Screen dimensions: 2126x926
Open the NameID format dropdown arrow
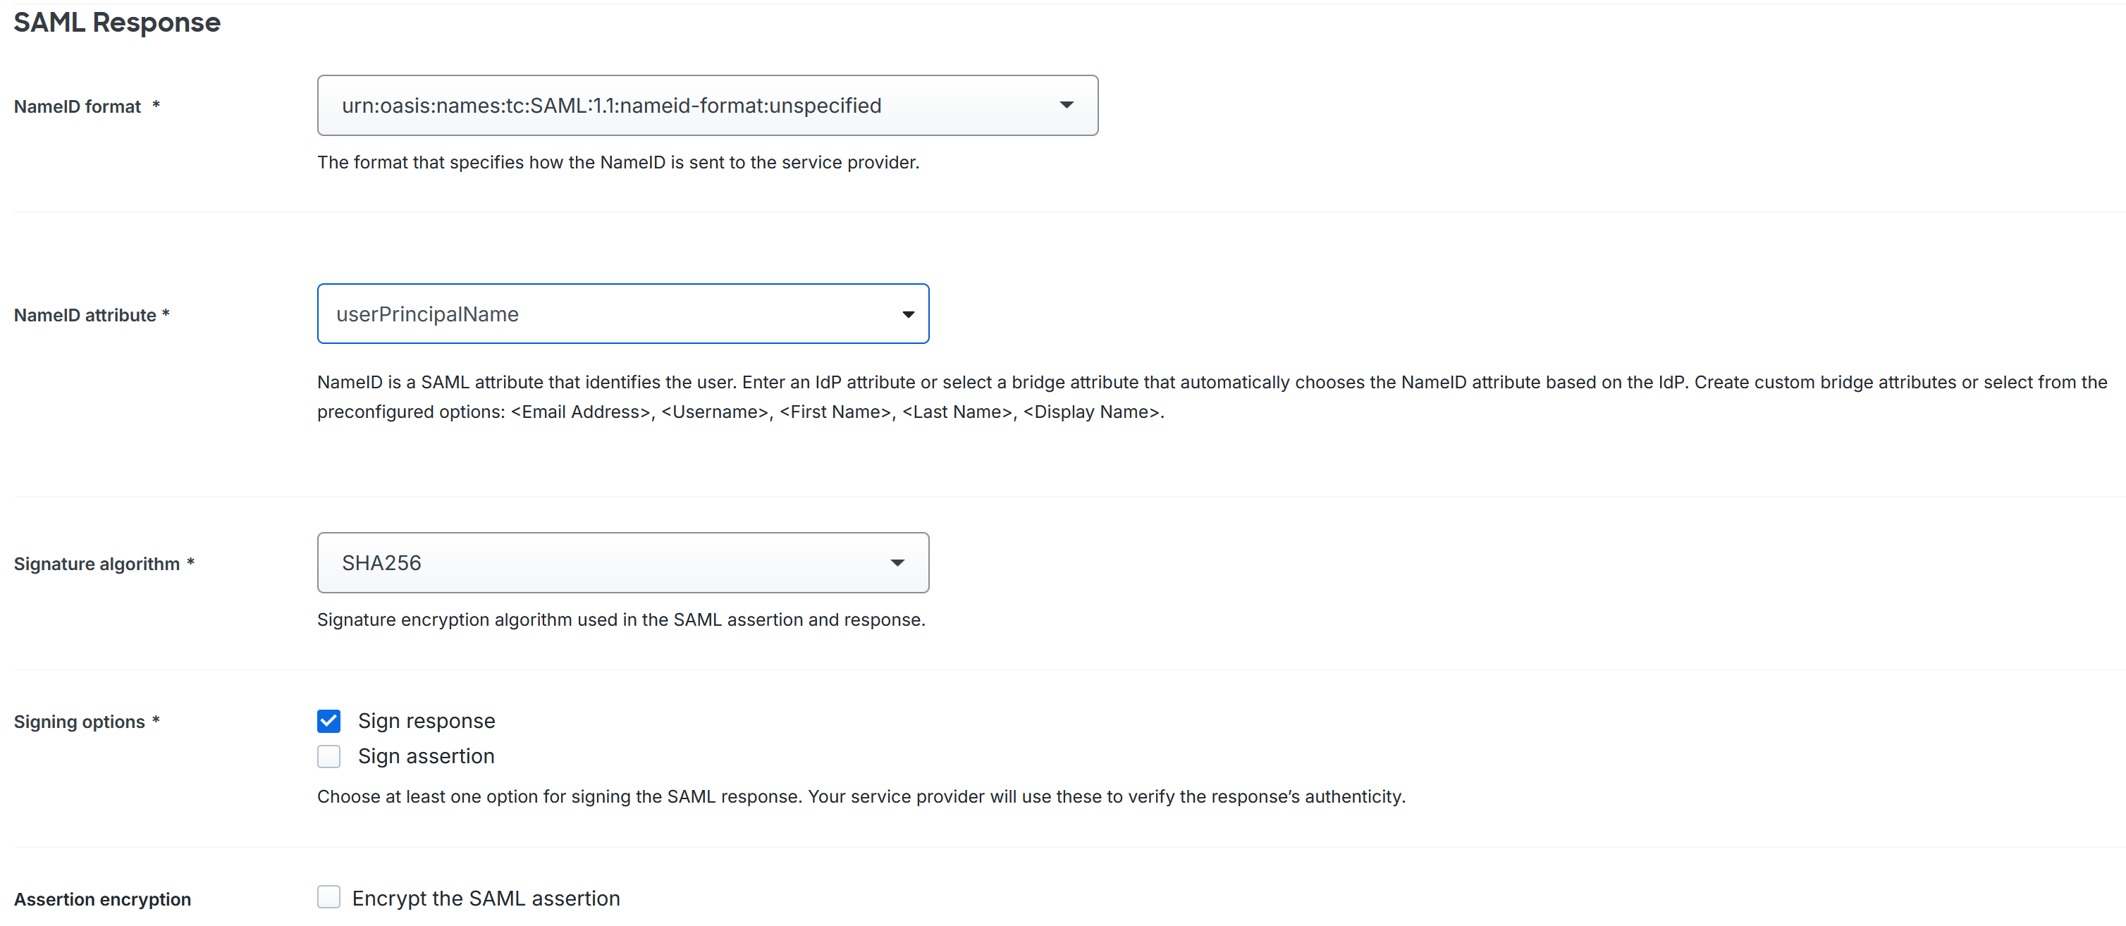coord(1067,105)
